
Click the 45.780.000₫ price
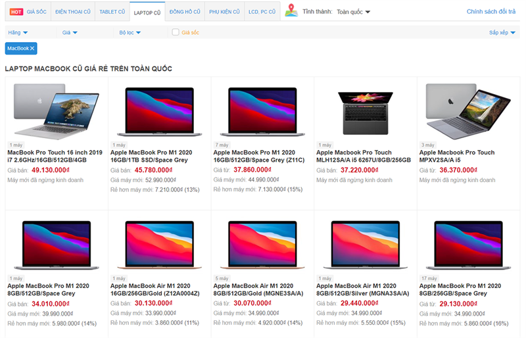click(154, 170)
